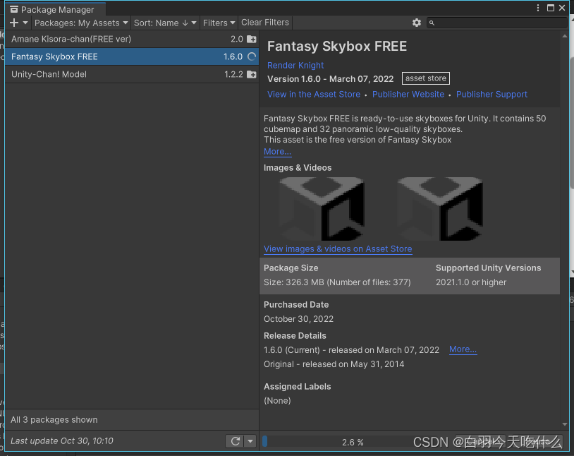Click the asset store tag

(426, 78)
